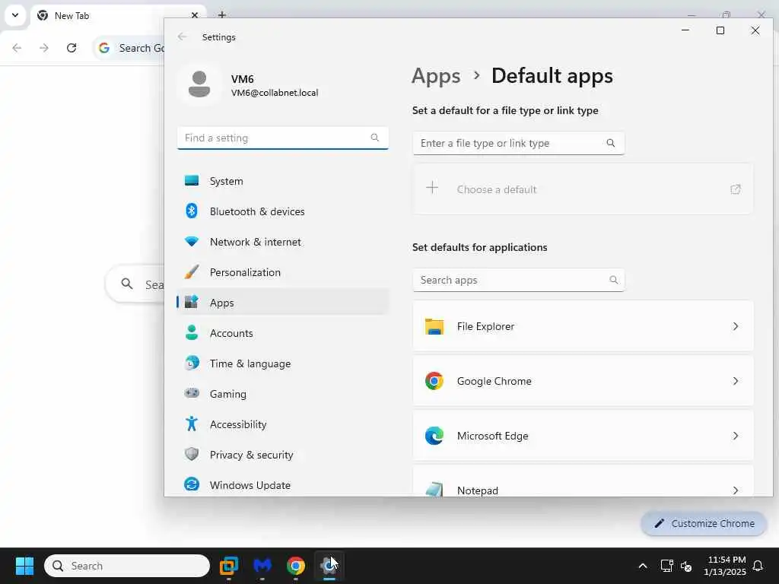Image resolution: width=779 pixels, height=584 pixels.
Task: Click the Apps breadcrumb link
Action: (x=436, y=76)
